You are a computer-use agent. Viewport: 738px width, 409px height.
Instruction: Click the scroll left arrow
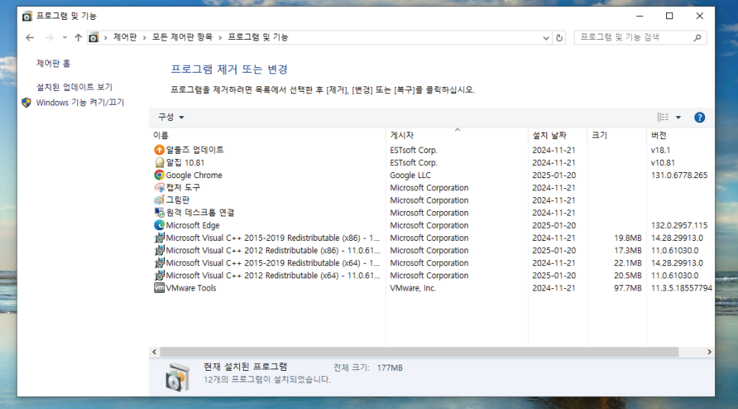(154, 352)
